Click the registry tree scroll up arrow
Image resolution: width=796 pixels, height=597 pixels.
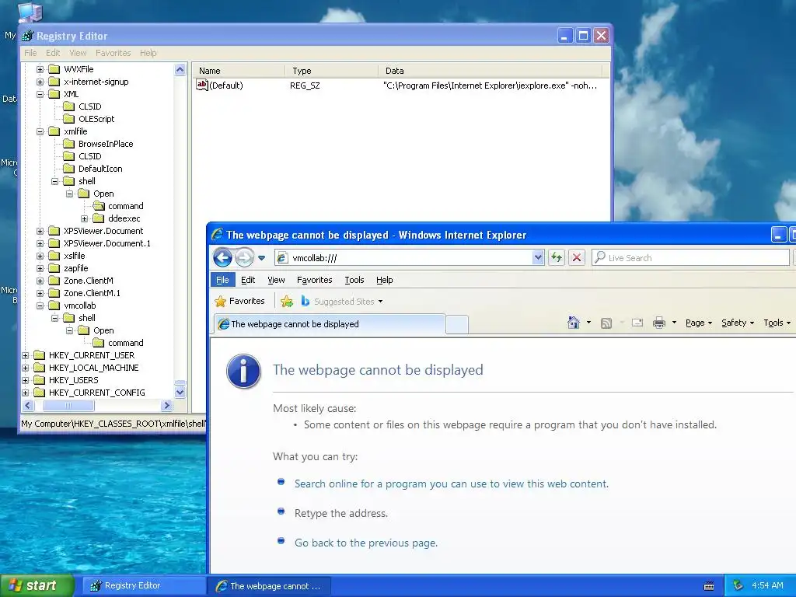(x=180, y=69)
